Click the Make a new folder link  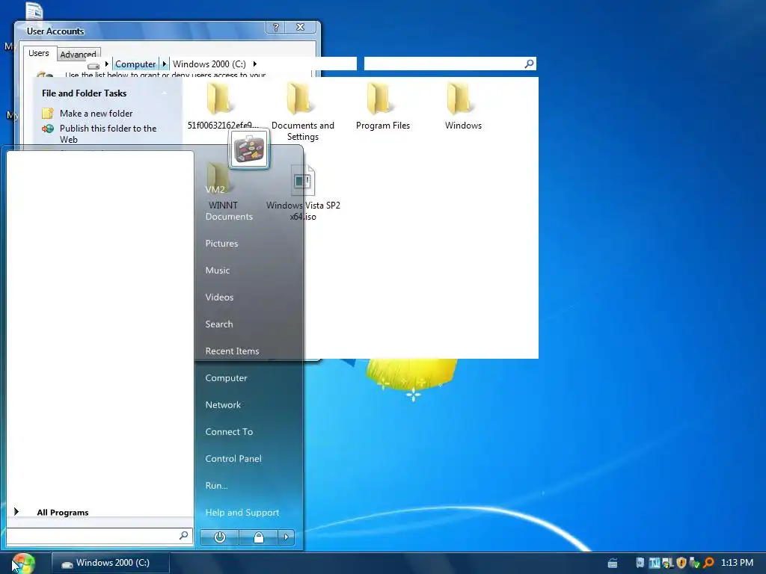(96, 114)
